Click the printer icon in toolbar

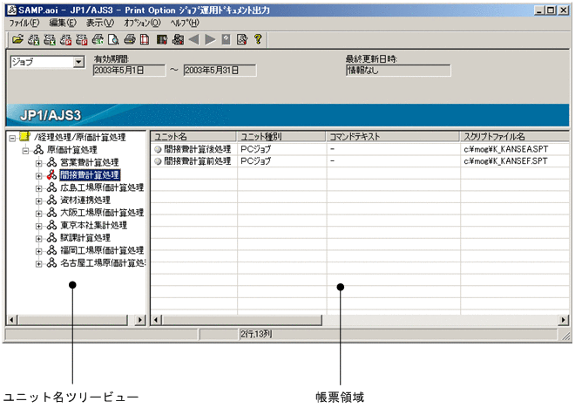click(129, 39)
